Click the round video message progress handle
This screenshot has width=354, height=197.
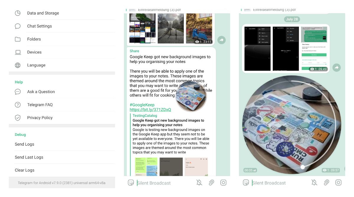(302, 167)
